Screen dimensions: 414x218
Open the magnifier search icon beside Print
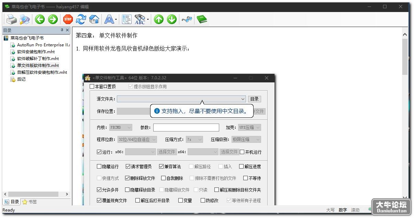coord(25,19)
